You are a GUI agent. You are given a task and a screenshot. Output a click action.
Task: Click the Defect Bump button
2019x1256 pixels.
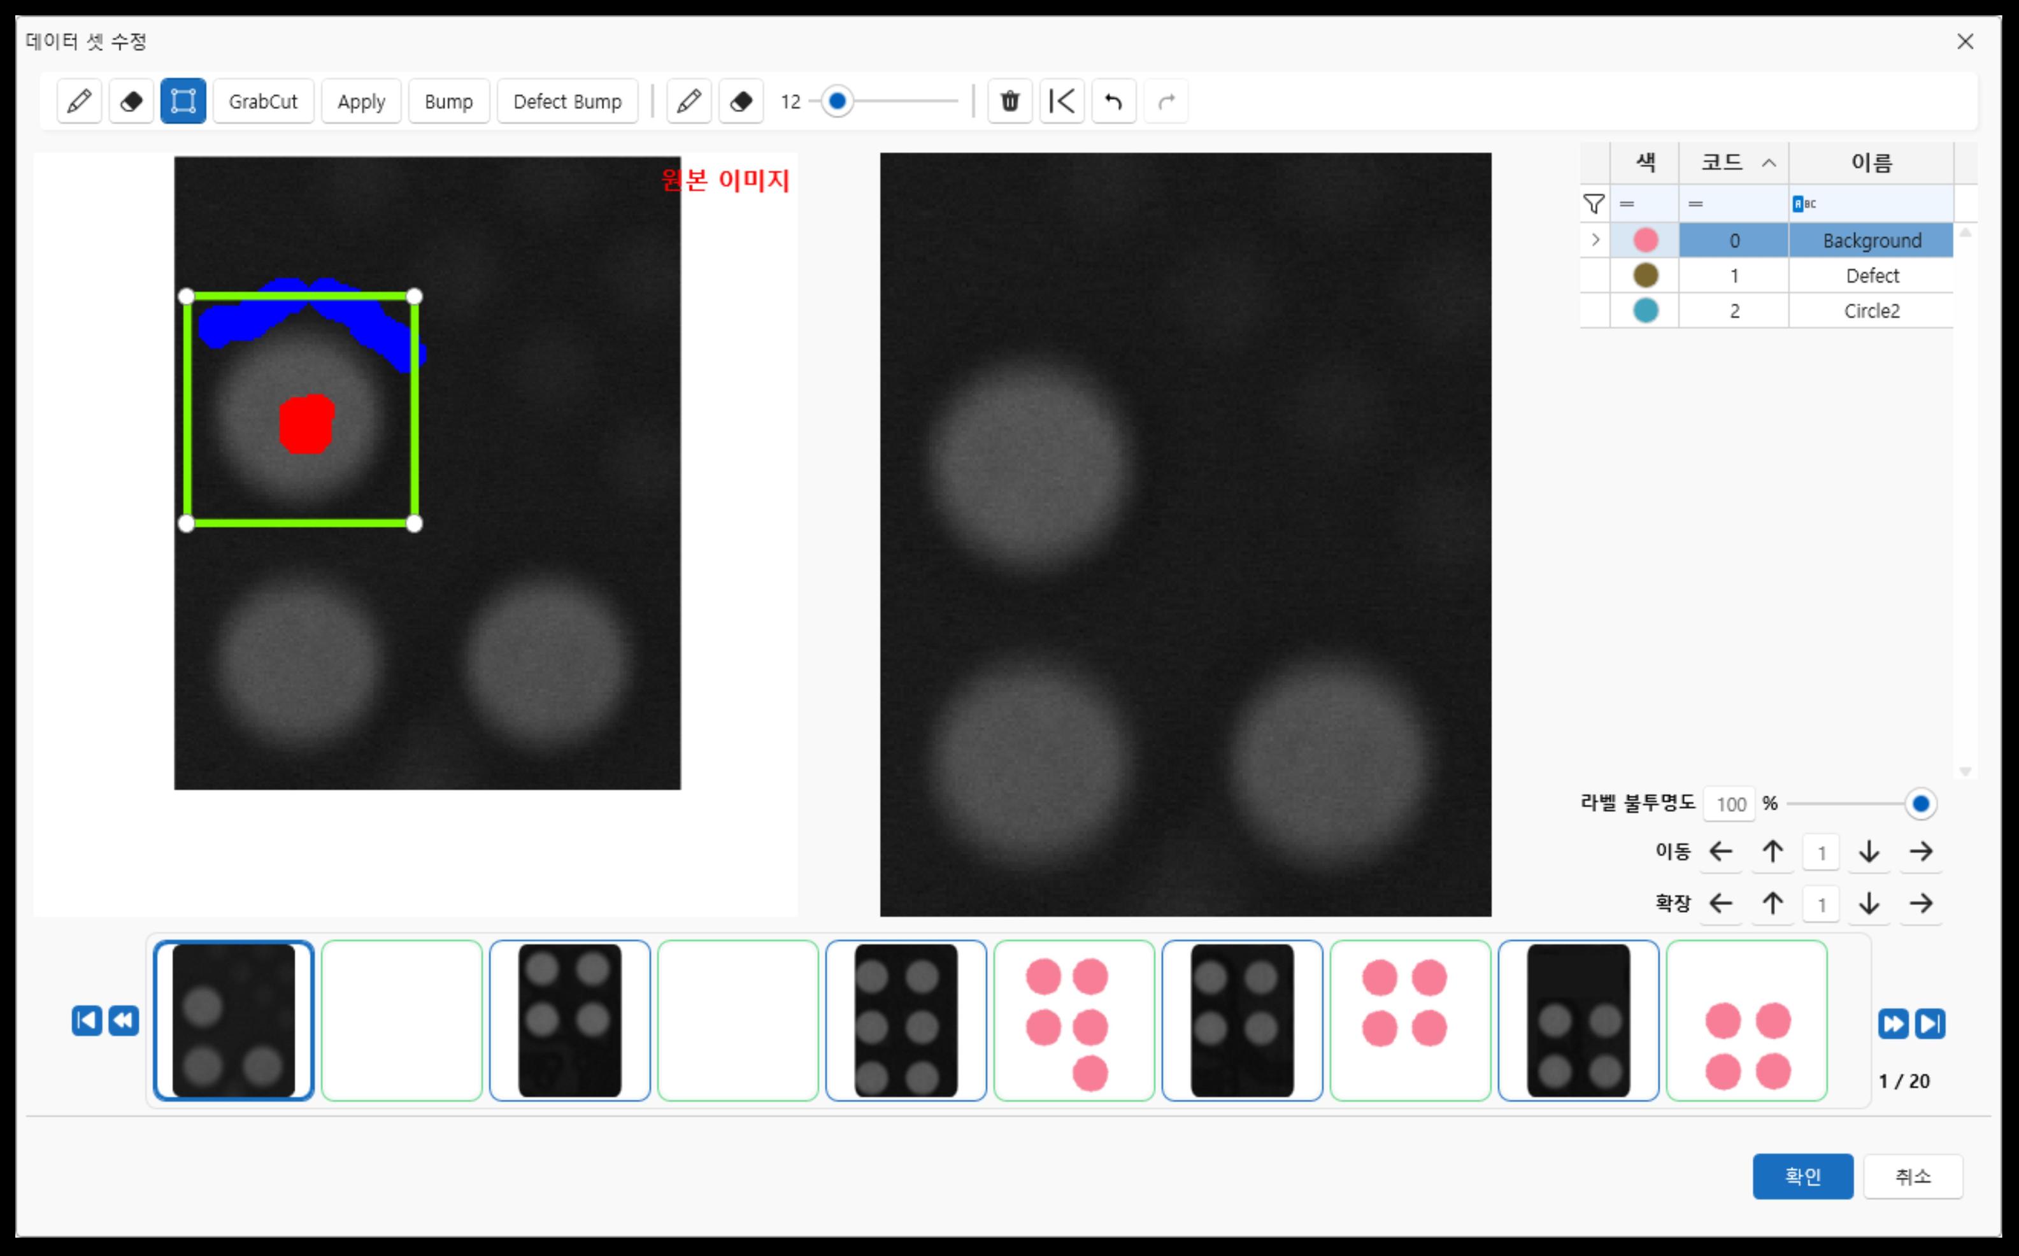[x=567, y=101]
